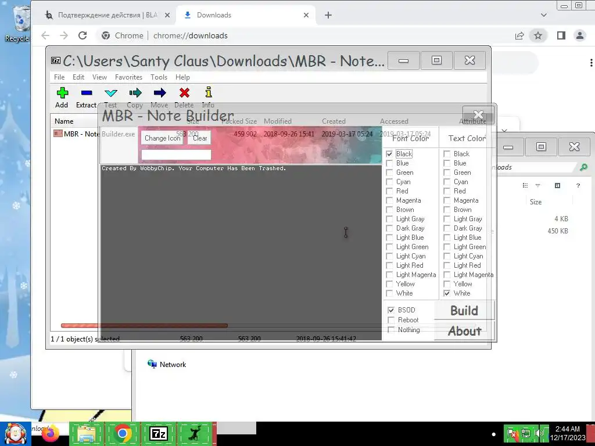Click the Test icon in 7-Zip toolbar
The width and height of the screenshot is (595, 446).
[x=111, y=93]
